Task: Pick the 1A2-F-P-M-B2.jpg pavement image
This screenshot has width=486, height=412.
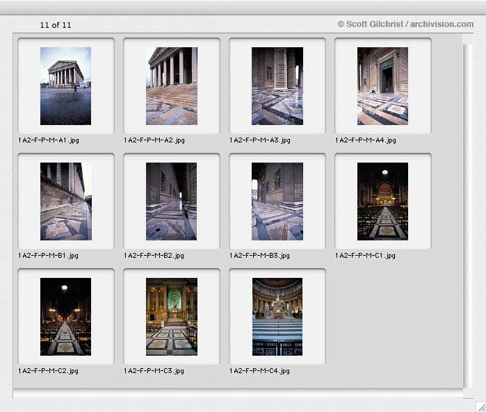Action: click(x=172, y=201)
